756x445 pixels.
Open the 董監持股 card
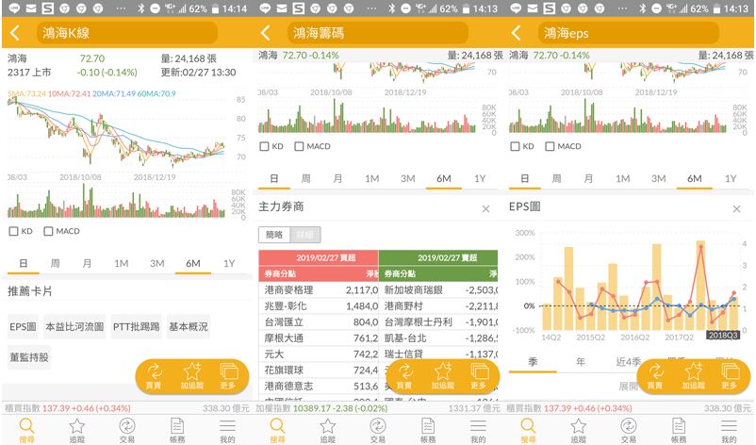click(29, 357)
